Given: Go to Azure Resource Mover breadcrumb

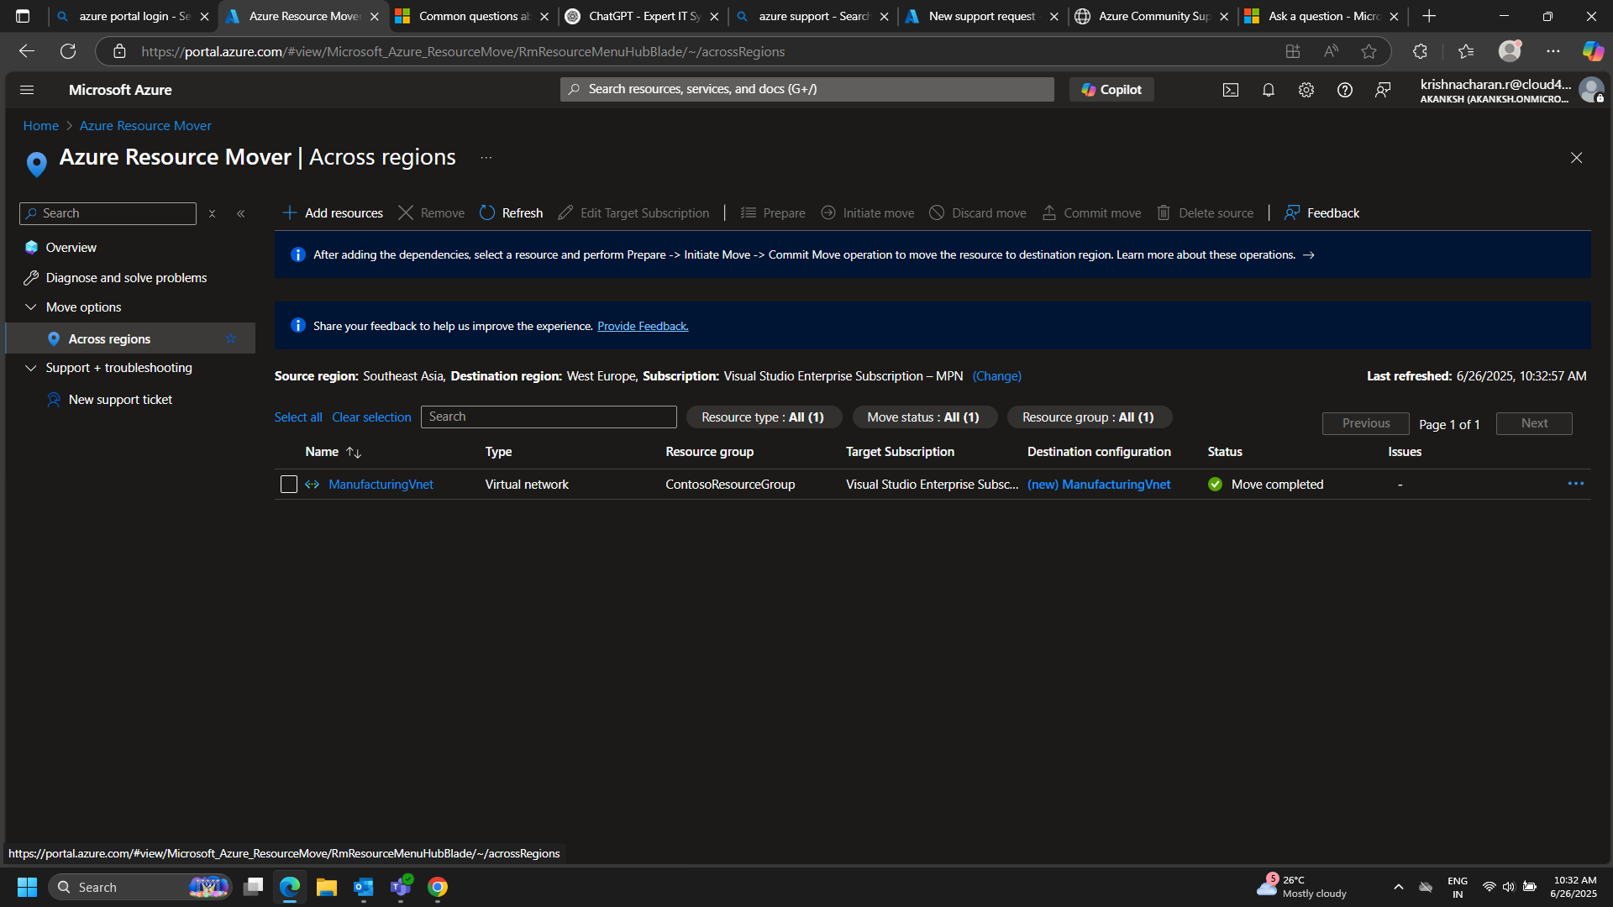Looking at the screenshot, I should coord(145,126).
